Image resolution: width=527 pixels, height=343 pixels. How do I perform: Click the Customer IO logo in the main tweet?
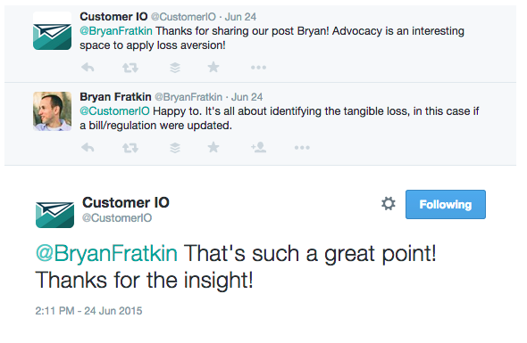(54, 215)
